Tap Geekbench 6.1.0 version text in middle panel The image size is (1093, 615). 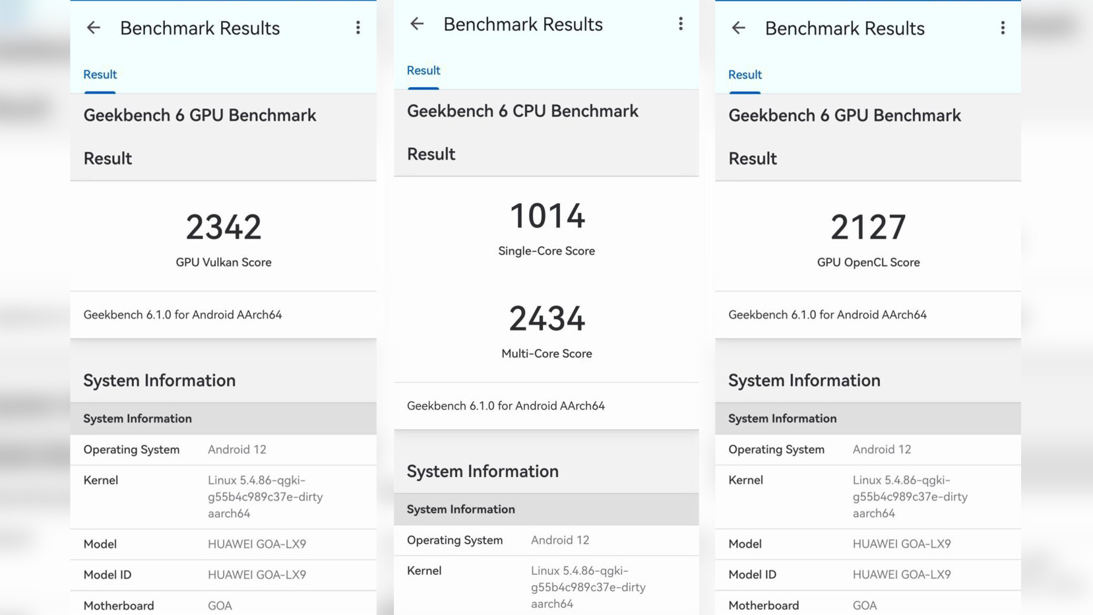(x=506, y=406)
